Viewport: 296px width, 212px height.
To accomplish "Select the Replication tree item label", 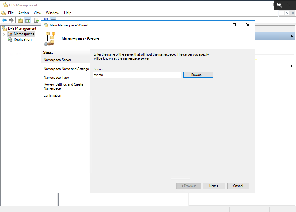I will tap(23, 39).
